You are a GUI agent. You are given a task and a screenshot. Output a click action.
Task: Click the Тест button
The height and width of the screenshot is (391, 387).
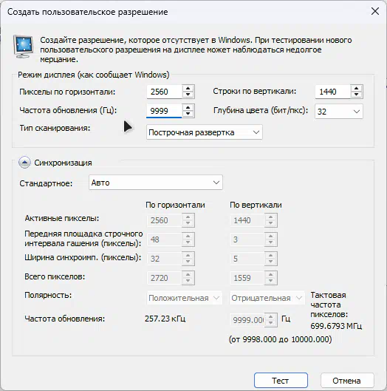tap(281, 380)
